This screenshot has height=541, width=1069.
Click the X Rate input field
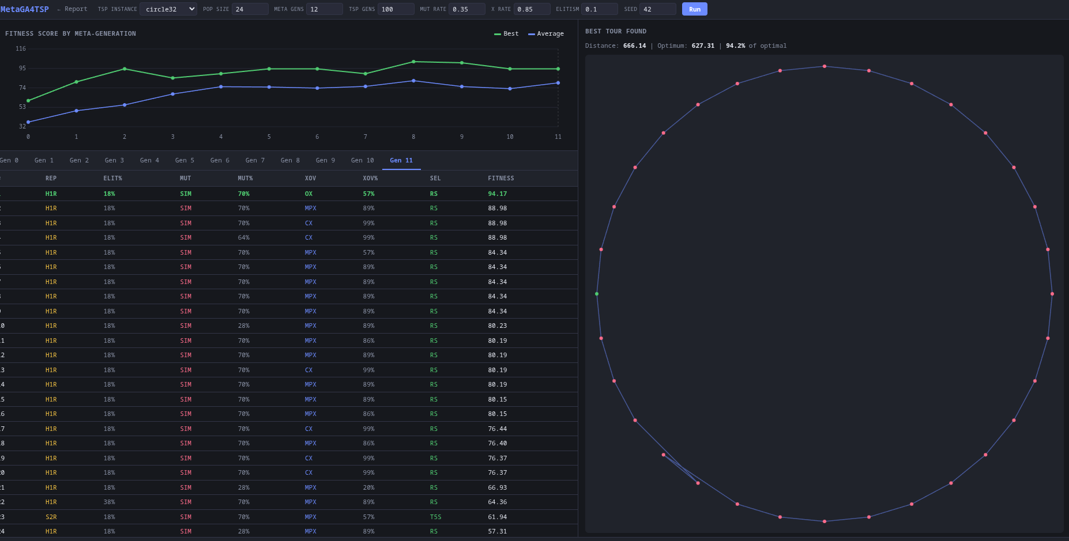pyautogui.click(x=532, y=9)
